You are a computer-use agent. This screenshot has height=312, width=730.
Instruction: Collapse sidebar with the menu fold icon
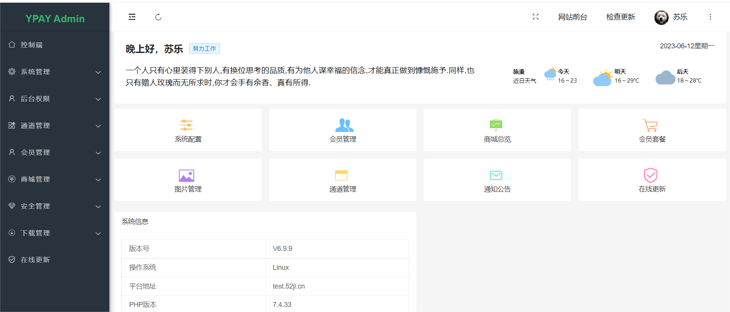coord(132,17)
